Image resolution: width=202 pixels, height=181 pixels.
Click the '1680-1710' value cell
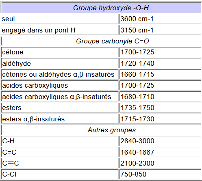pyautogui.click(x=160, y=97)
